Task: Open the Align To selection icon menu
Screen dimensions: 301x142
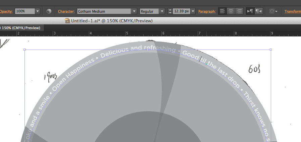Action: (273, 11)
